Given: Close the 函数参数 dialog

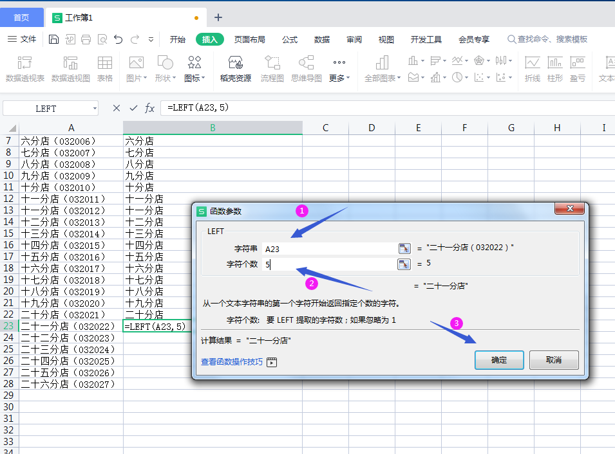Looking at the screenshot, I should click(570, 208).
